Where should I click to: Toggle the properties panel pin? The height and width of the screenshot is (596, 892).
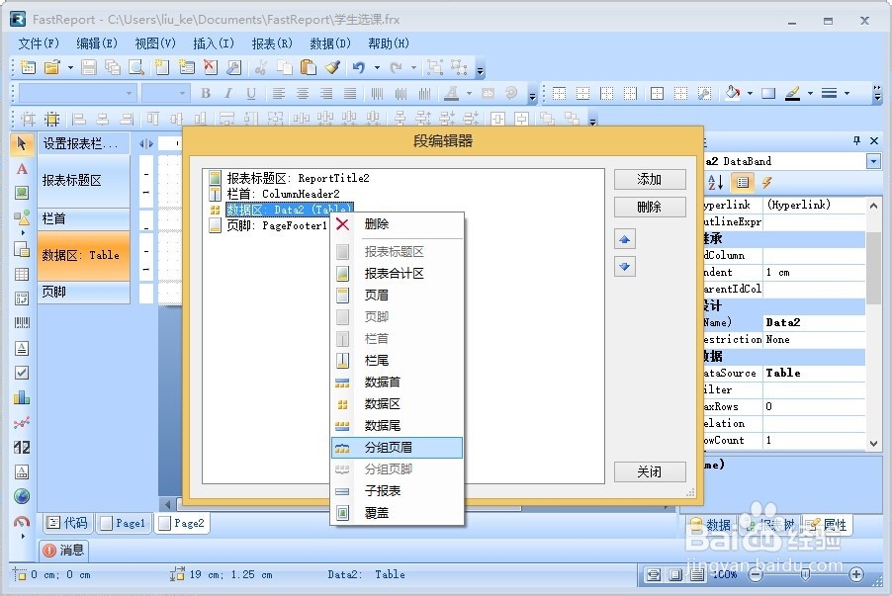point(856,140)
